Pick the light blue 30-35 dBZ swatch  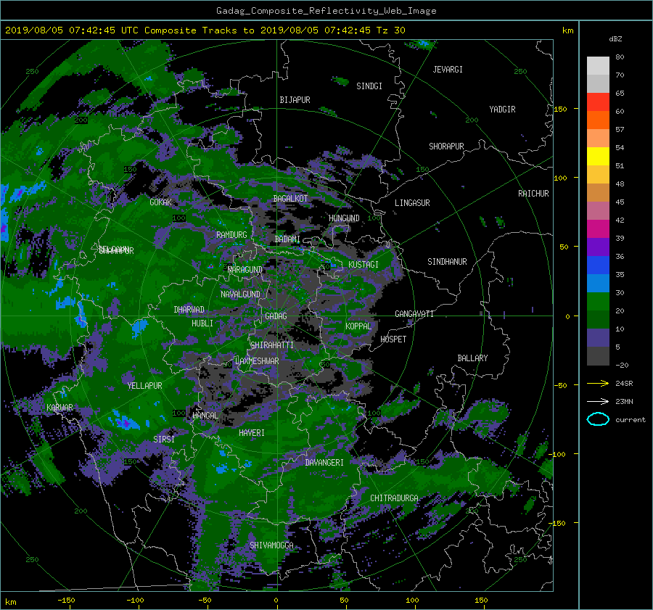click(x=598, y=283)
